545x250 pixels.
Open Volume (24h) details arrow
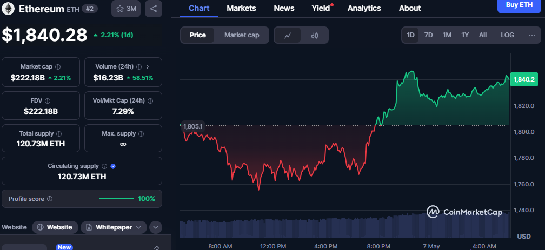[x=148, y=66]
